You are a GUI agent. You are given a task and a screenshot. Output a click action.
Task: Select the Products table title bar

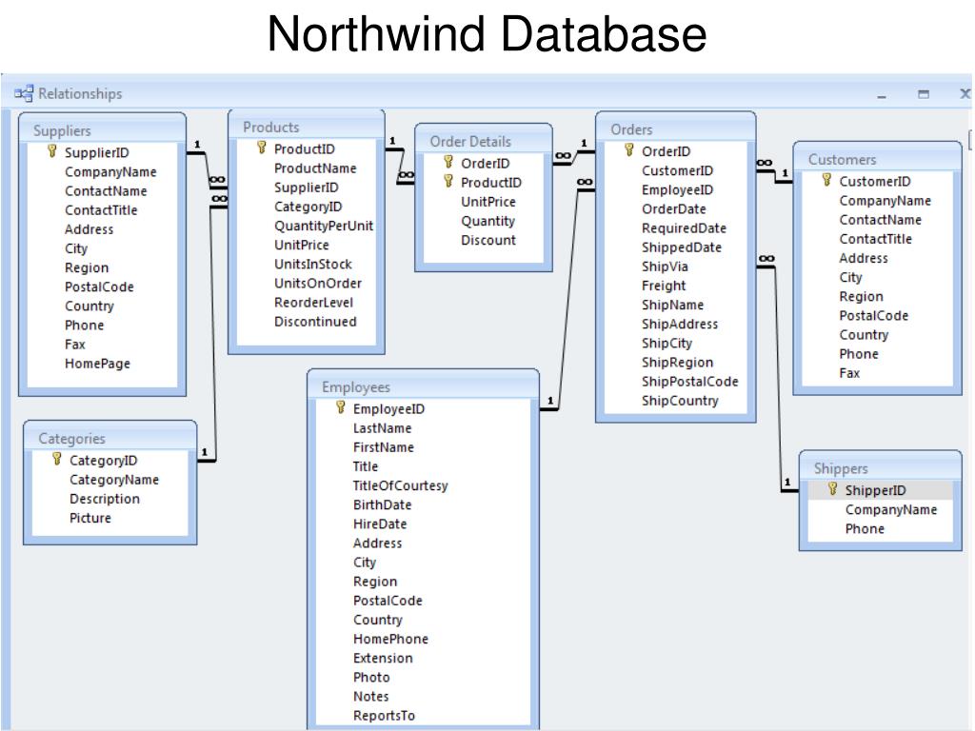(307, 127)
